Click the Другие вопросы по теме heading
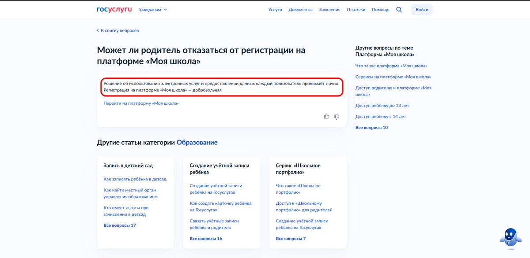Image resolution: width=530 pixels, height=258 pixels. point(385,51)
